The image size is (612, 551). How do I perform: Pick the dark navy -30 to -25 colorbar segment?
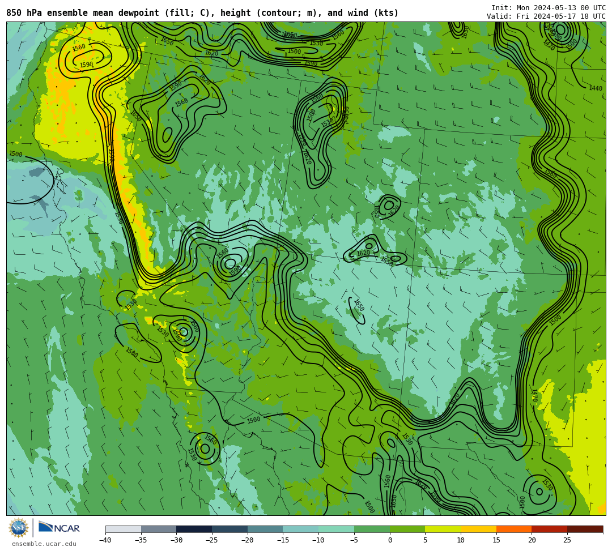tap(194, 529)
